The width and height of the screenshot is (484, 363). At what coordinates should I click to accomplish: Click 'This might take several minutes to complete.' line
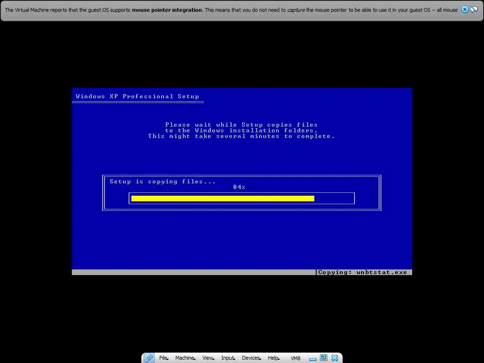(242, 136)
